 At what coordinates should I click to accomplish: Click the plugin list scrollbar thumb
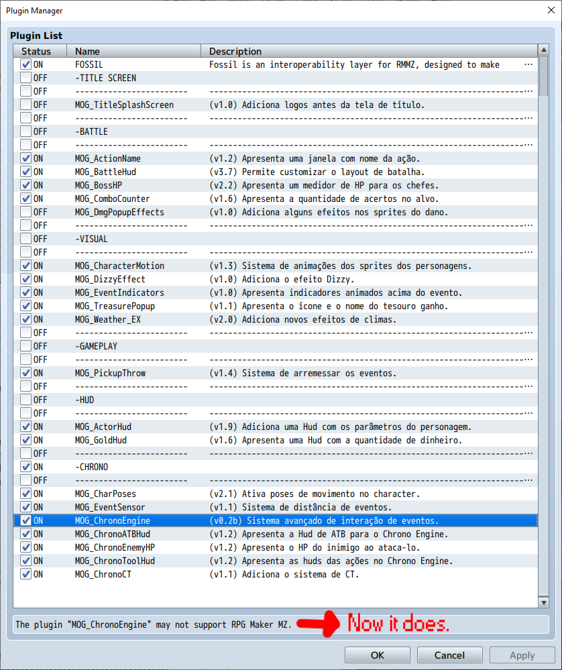pos(544,76)
